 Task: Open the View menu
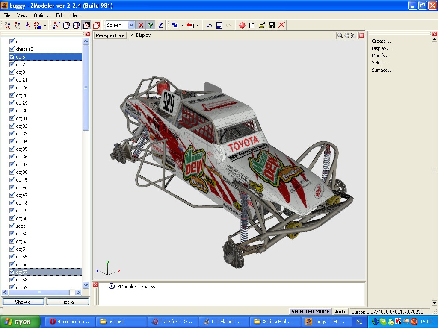point(22,15)
